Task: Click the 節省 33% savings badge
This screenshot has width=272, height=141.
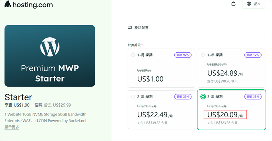Action: 253,97
